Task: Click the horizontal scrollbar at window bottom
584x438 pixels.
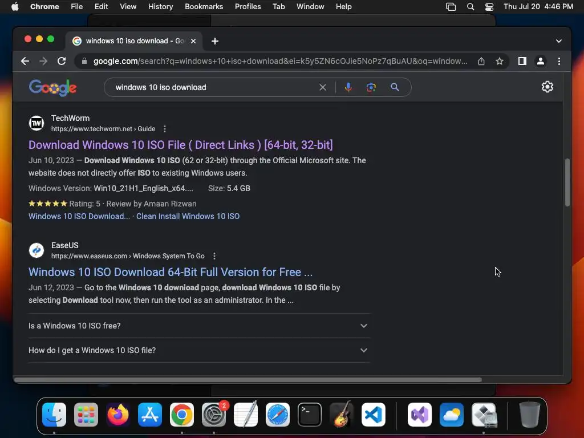Action: [248, 380]
